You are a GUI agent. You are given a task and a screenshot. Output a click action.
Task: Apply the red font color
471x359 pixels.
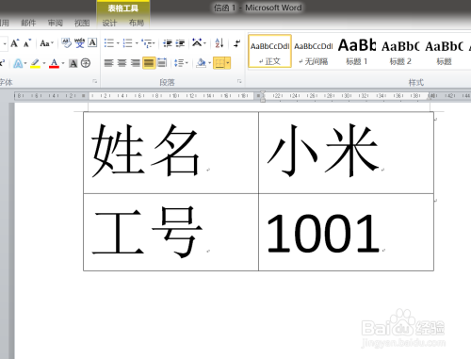[x=54, y=63]
